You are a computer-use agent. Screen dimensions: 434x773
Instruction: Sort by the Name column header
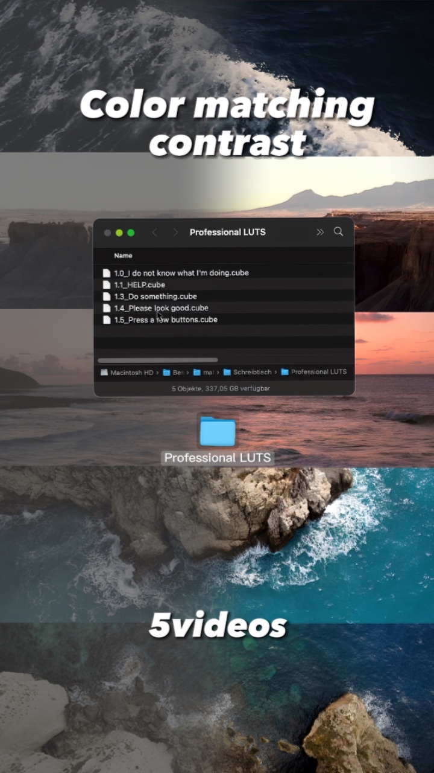[123, 255]
